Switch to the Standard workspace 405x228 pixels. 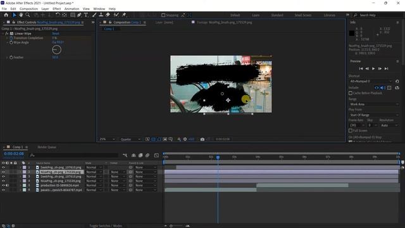pyautogui.click(x=277, y=15)
